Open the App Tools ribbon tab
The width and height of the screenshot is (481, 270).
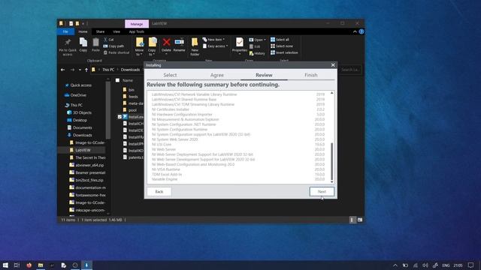pyautogui.click(x=137, y=31)
